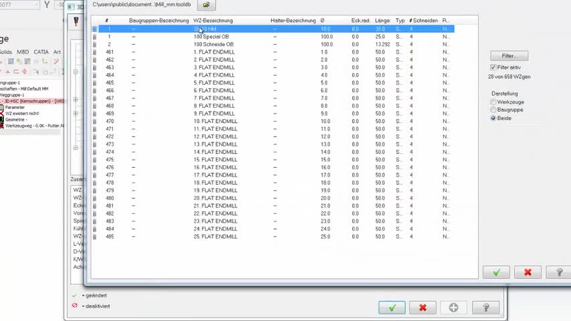
Task: Select 3D-HSC (Kernschruppen) operation in tree
Action: pos(32,101)
